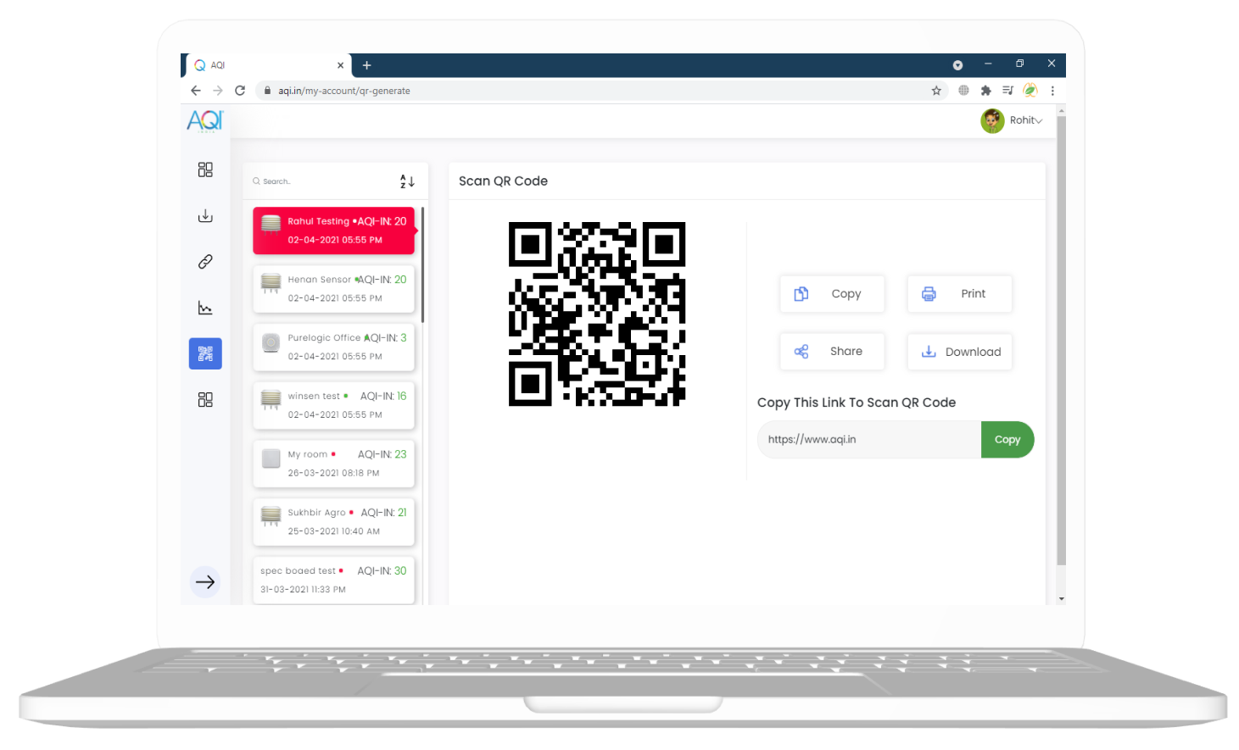
Task: Select the spec boaed test device card
Action: point(333,581)
